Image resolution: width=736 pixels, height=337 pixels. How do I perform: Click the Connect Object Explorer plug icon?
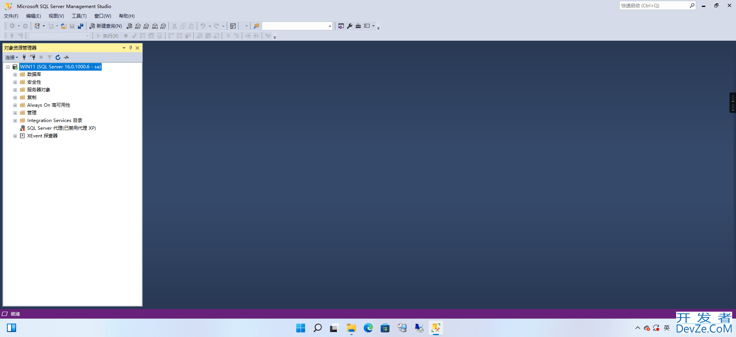pos(24,58)
